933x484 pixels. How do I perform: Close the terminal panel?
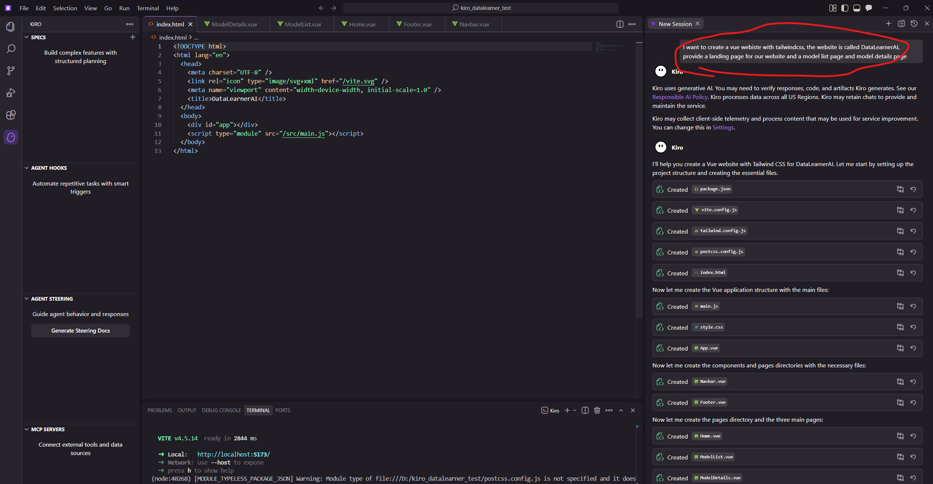click(633, 410)
